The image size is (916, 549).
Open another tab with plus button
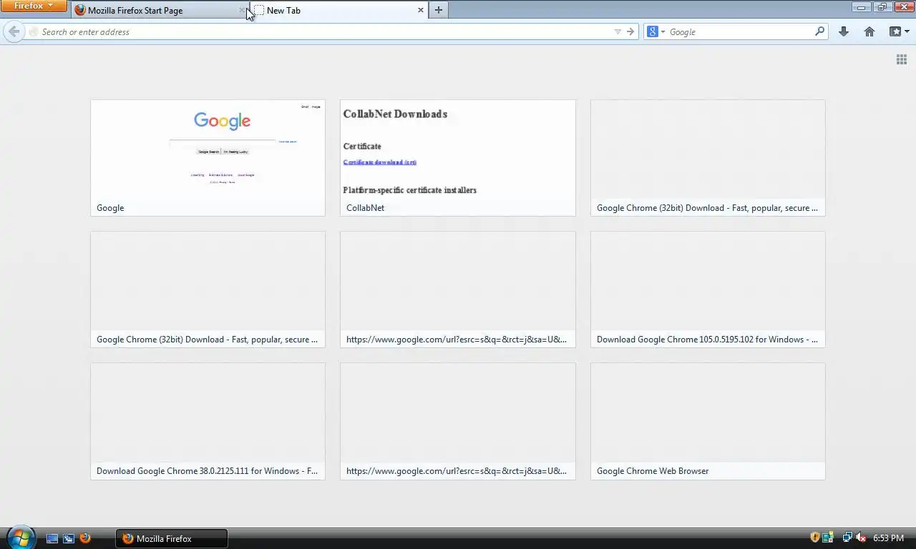439,10
